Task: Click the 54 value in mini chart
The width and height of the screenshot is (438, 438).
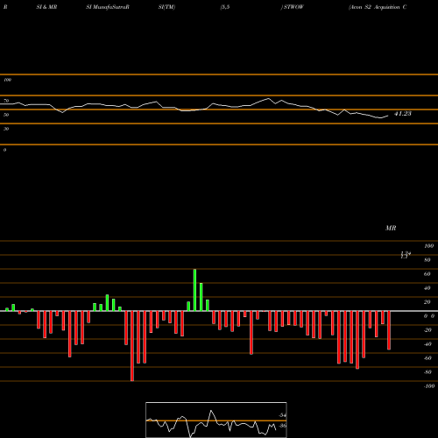Action: tap(282, 415)
